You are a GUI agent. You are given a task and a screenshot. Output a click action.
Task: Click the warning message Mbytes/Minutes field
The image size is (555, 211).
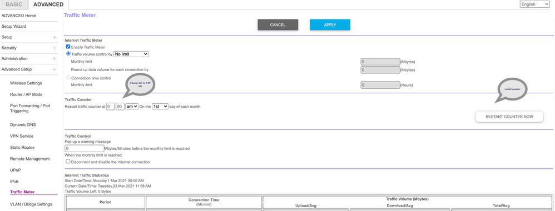pyautogui.click(x=84, y=148)
